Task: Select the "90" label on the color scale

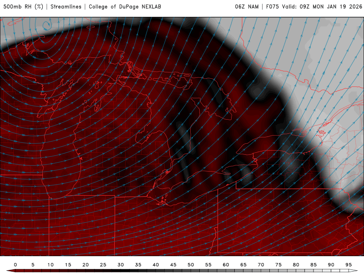Action: click(331, 265)
